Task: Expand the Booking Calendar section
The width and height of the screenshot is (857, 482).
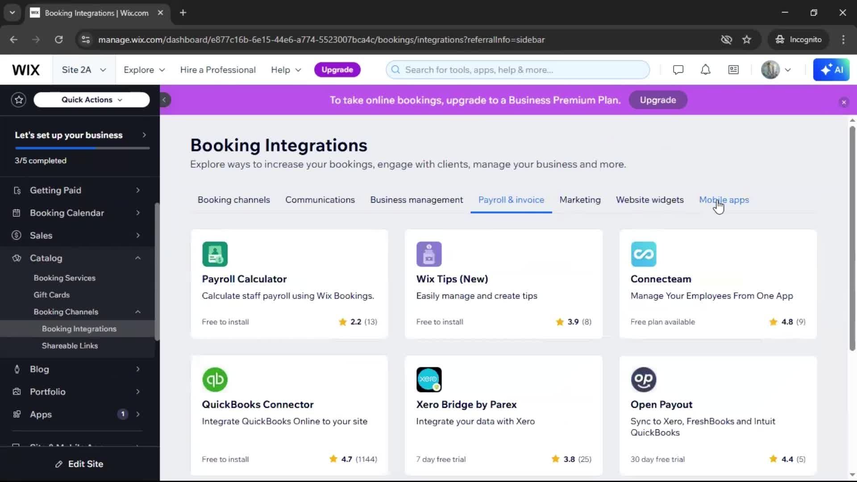Action: coord(138,213)
